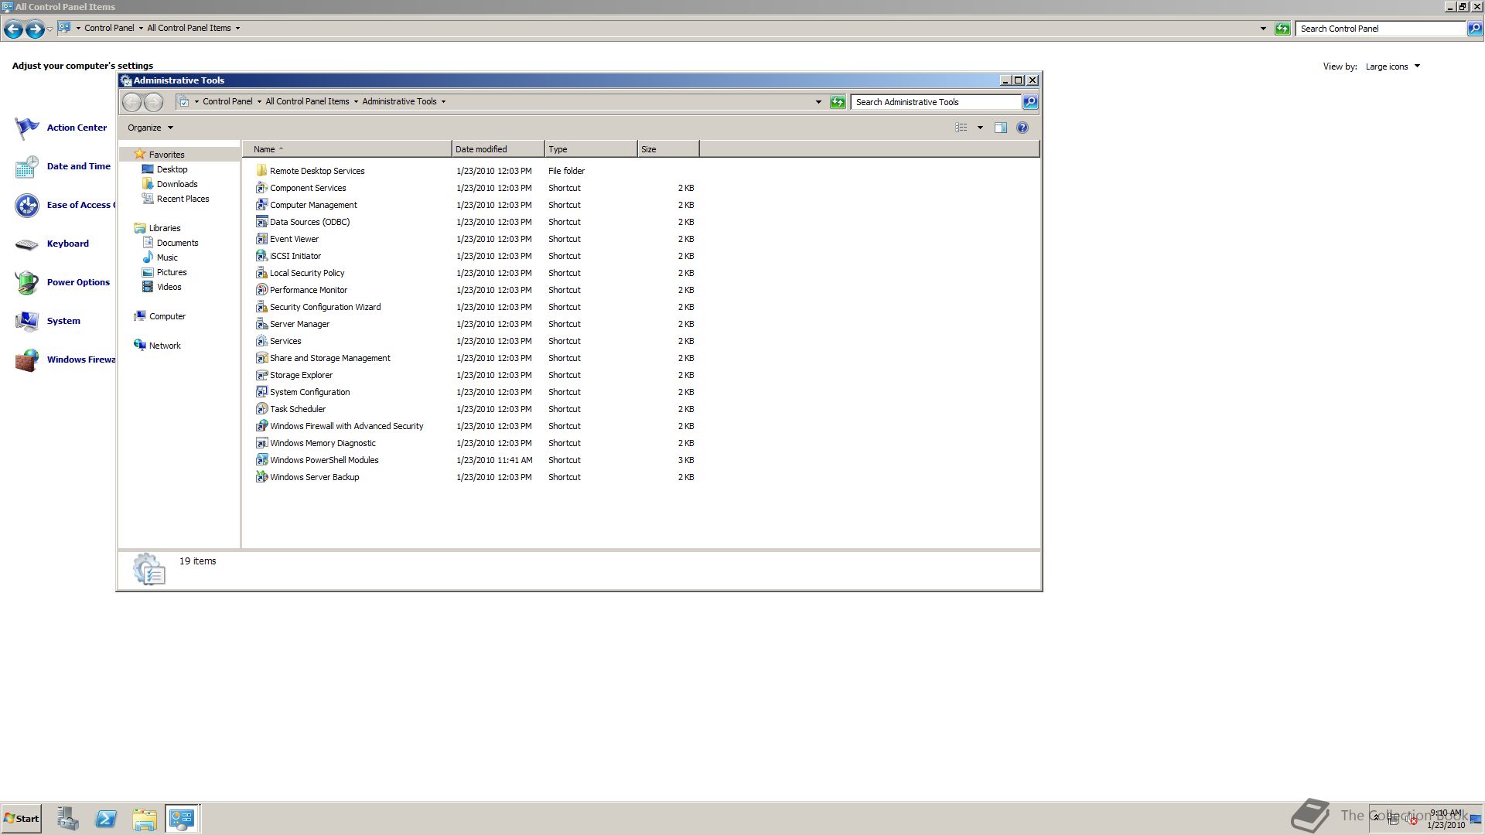1485x835 pixels.
Task: Open Downloads in the navigation pane
Action: point(177,184)
